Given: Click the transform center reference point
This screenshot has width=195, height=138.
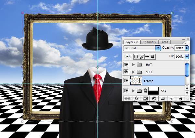Looking at the screenshot, I should (97, 67).
